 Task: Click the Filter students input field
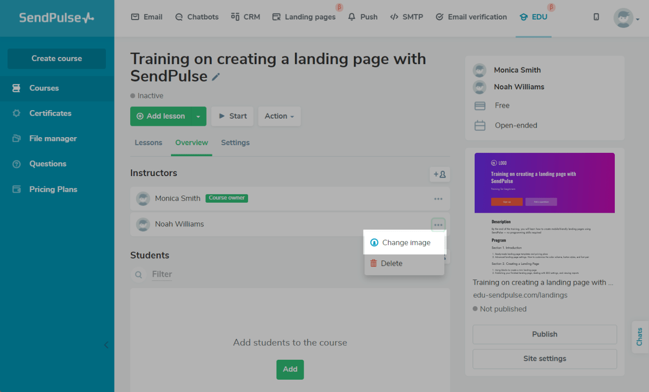point(162,274)
